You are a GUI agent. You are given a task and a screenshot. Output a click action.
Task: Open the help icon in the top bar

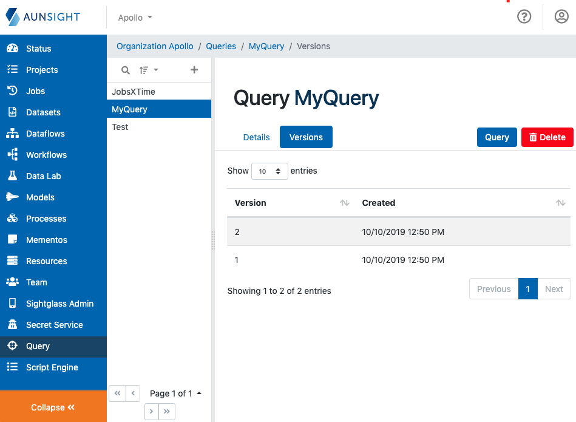pyautogui.click(x=524, y=16)
